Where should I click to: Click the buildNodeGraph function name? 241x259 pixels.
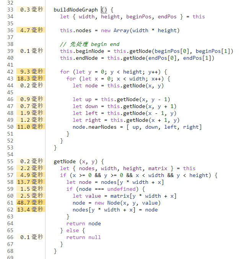pos(76,10)
